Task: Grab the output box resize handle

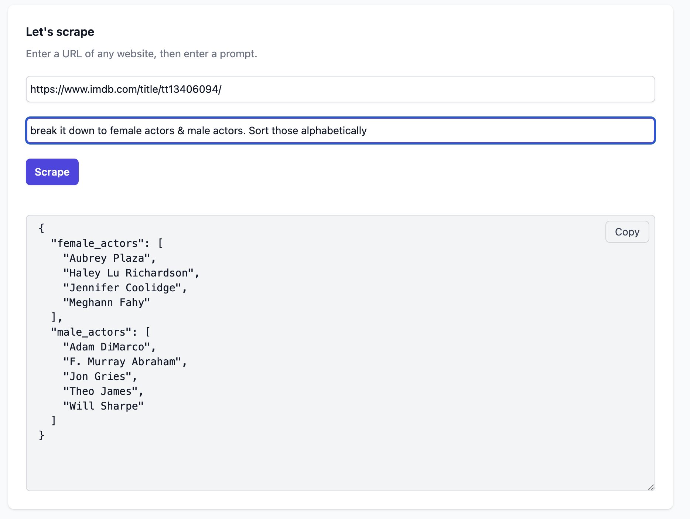Action: point(651,487)
